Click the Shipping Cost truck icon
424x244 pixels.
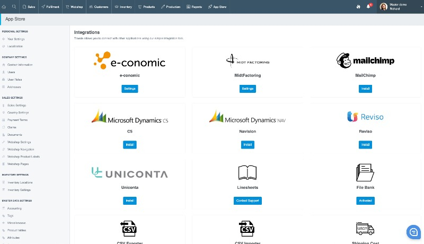tap(365, 229)
